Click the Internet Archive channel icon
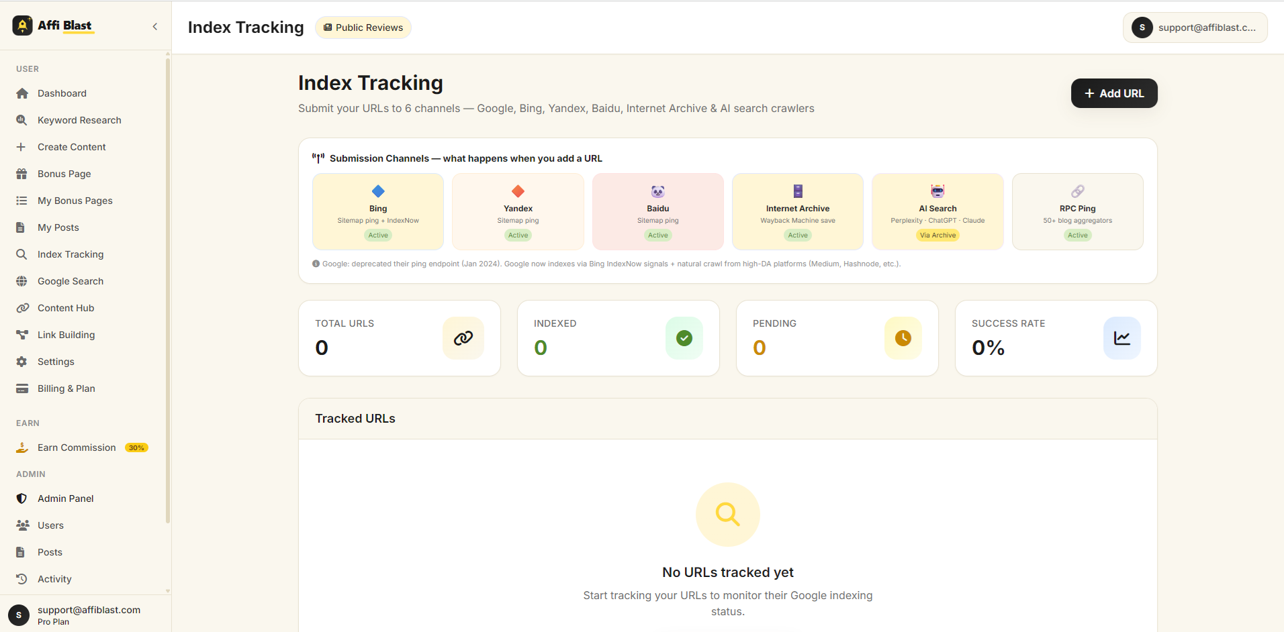The width and height of the screenshot is (1284, 632). (798, 191)
